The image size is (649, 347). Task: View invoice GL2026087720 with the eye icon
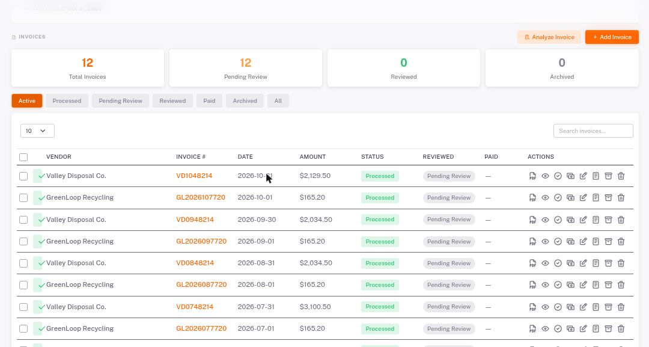(x=545, y=285)
